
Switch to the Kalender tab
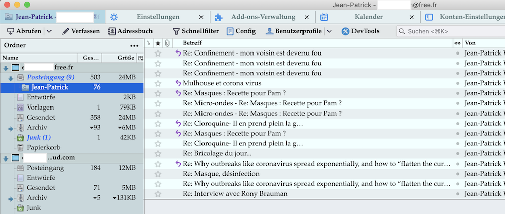(x=367, y=17)
